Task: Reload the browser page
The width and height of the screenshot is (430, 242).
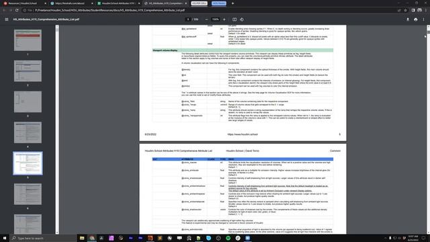Action: pos(17,10)
